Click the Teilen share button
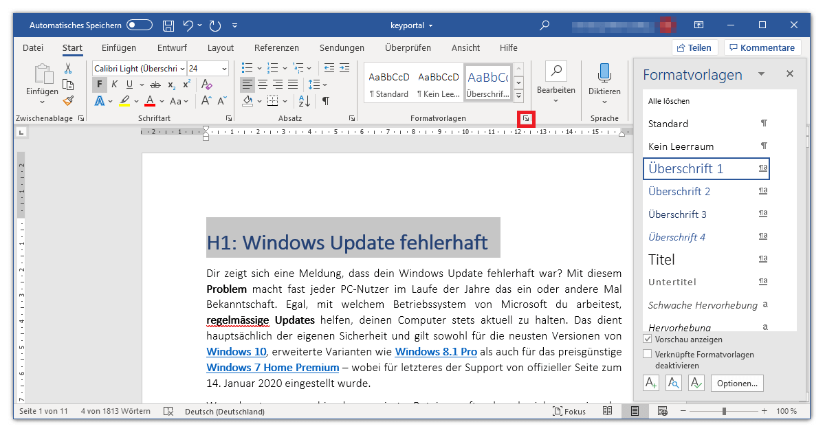825x433 pixels. pyautogui.click(x=695, y=47)
